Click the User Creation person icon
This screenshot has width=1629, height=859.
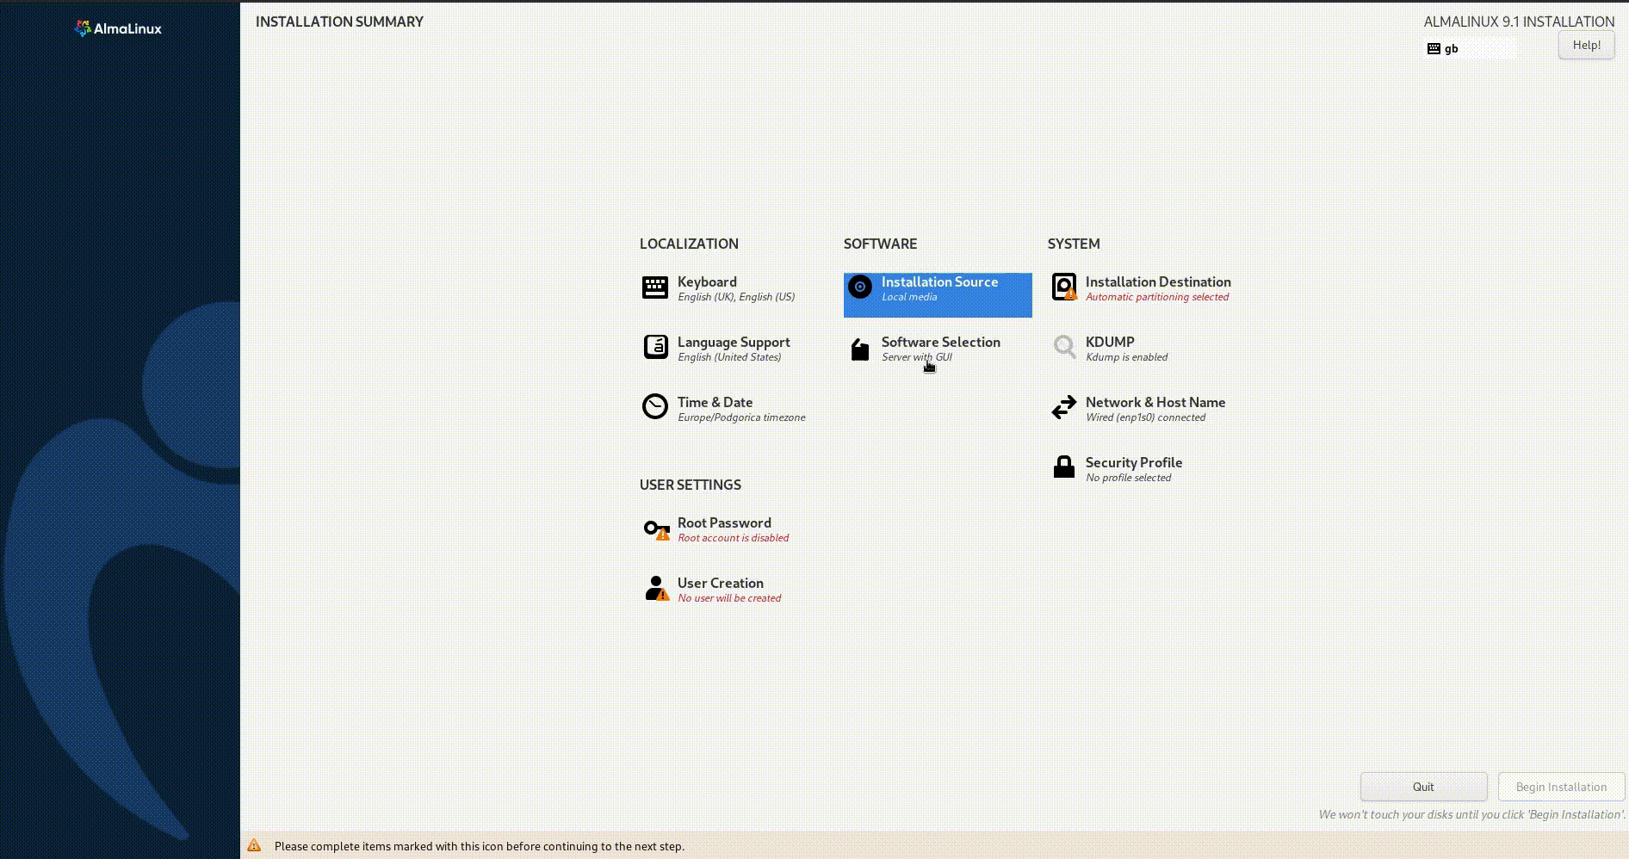tap(656, 588)
